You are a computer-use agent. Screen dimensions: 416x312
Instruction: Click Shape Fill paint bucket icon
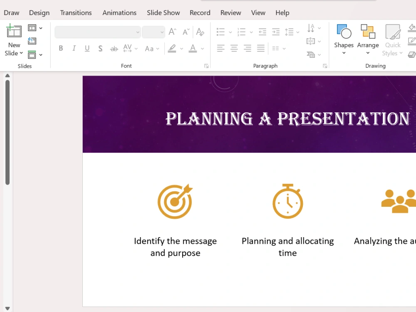tap(412, 27)
